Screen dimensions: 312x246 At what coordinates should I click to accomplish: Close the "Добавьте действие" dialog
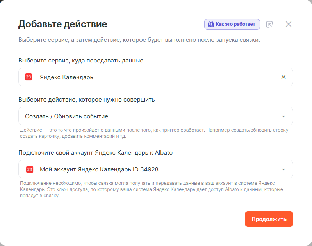pyautogui.click(x=289, y=24)
